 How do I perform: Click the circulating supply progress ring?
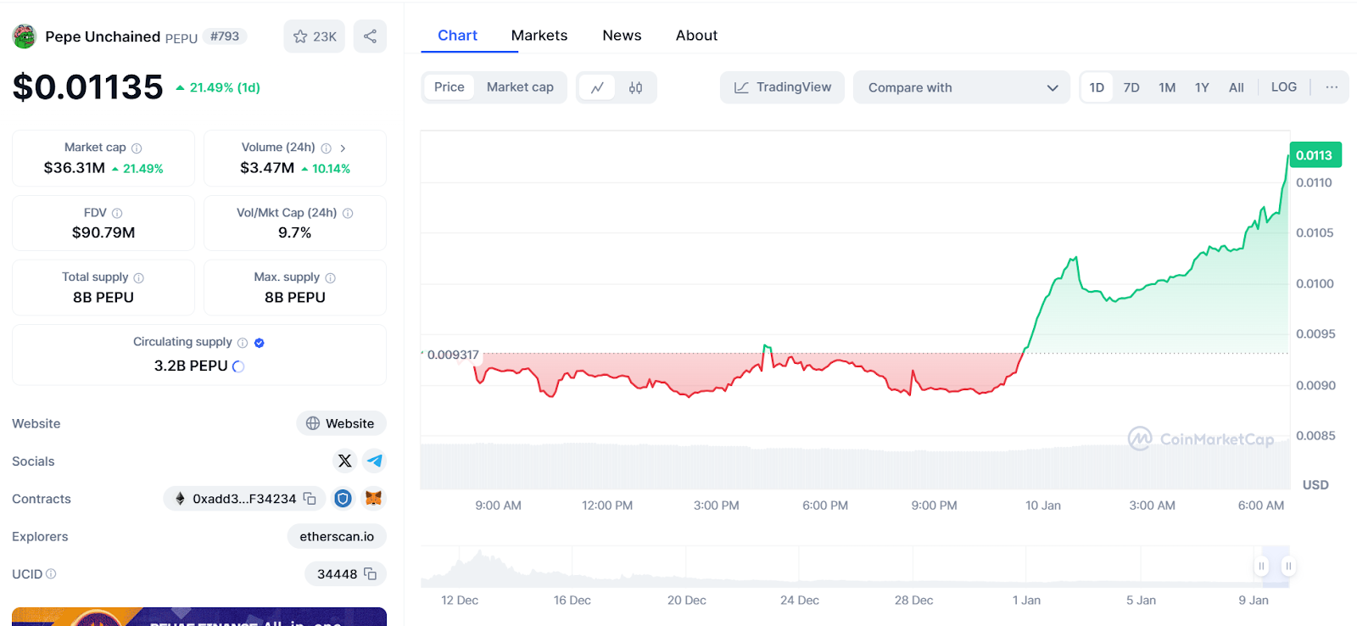point(238,366)
